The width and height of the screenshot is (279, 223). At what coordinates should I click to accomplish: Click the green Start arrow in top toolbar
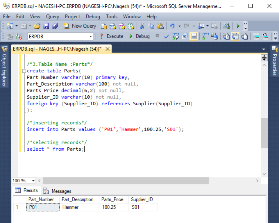tap(238, 26)
